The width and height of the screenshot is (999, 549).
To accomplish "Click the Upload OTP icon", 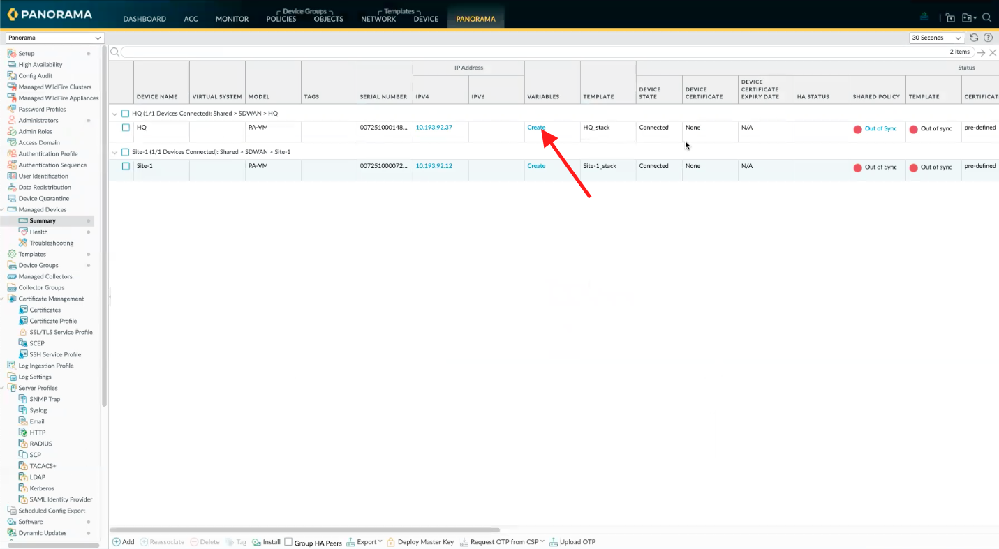I will [554, 542].
